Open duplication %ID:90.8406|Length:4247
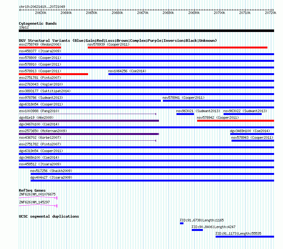The height and width of the screenshot is (249, 283). coord(213,227)
